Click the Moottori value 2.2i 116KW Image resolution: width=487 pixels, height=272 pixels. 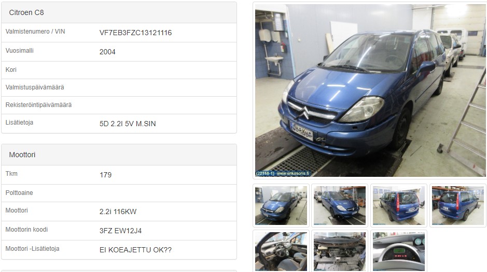click(118, 212)
